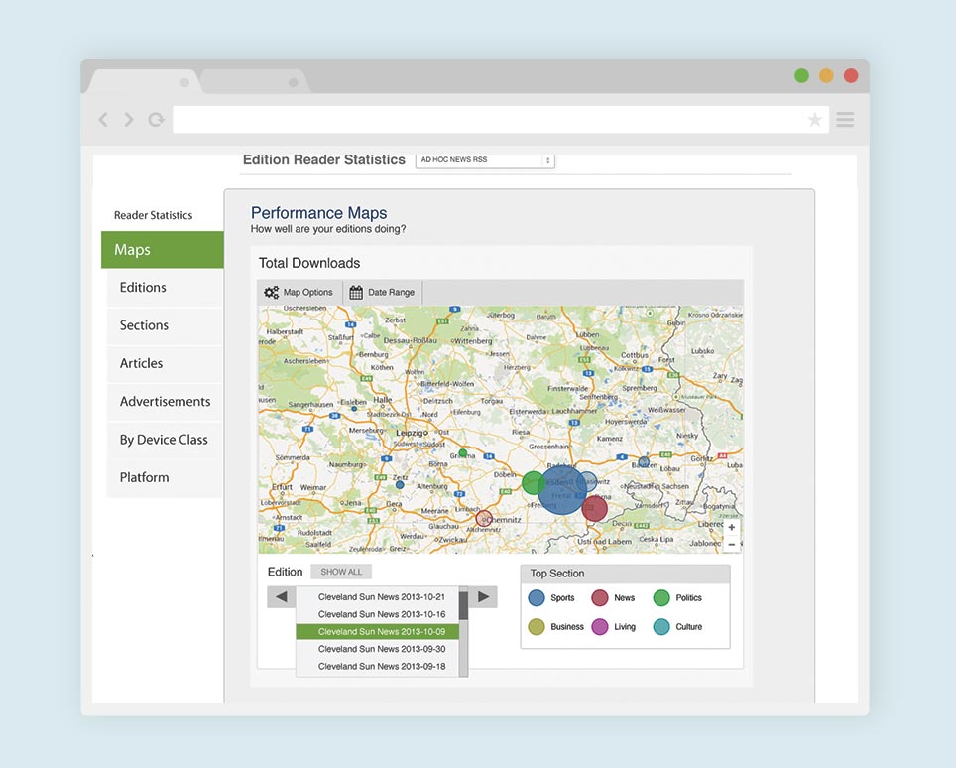956x768 pixels.
Task: Click the red window control dot
Action: (x=851, y=75)
